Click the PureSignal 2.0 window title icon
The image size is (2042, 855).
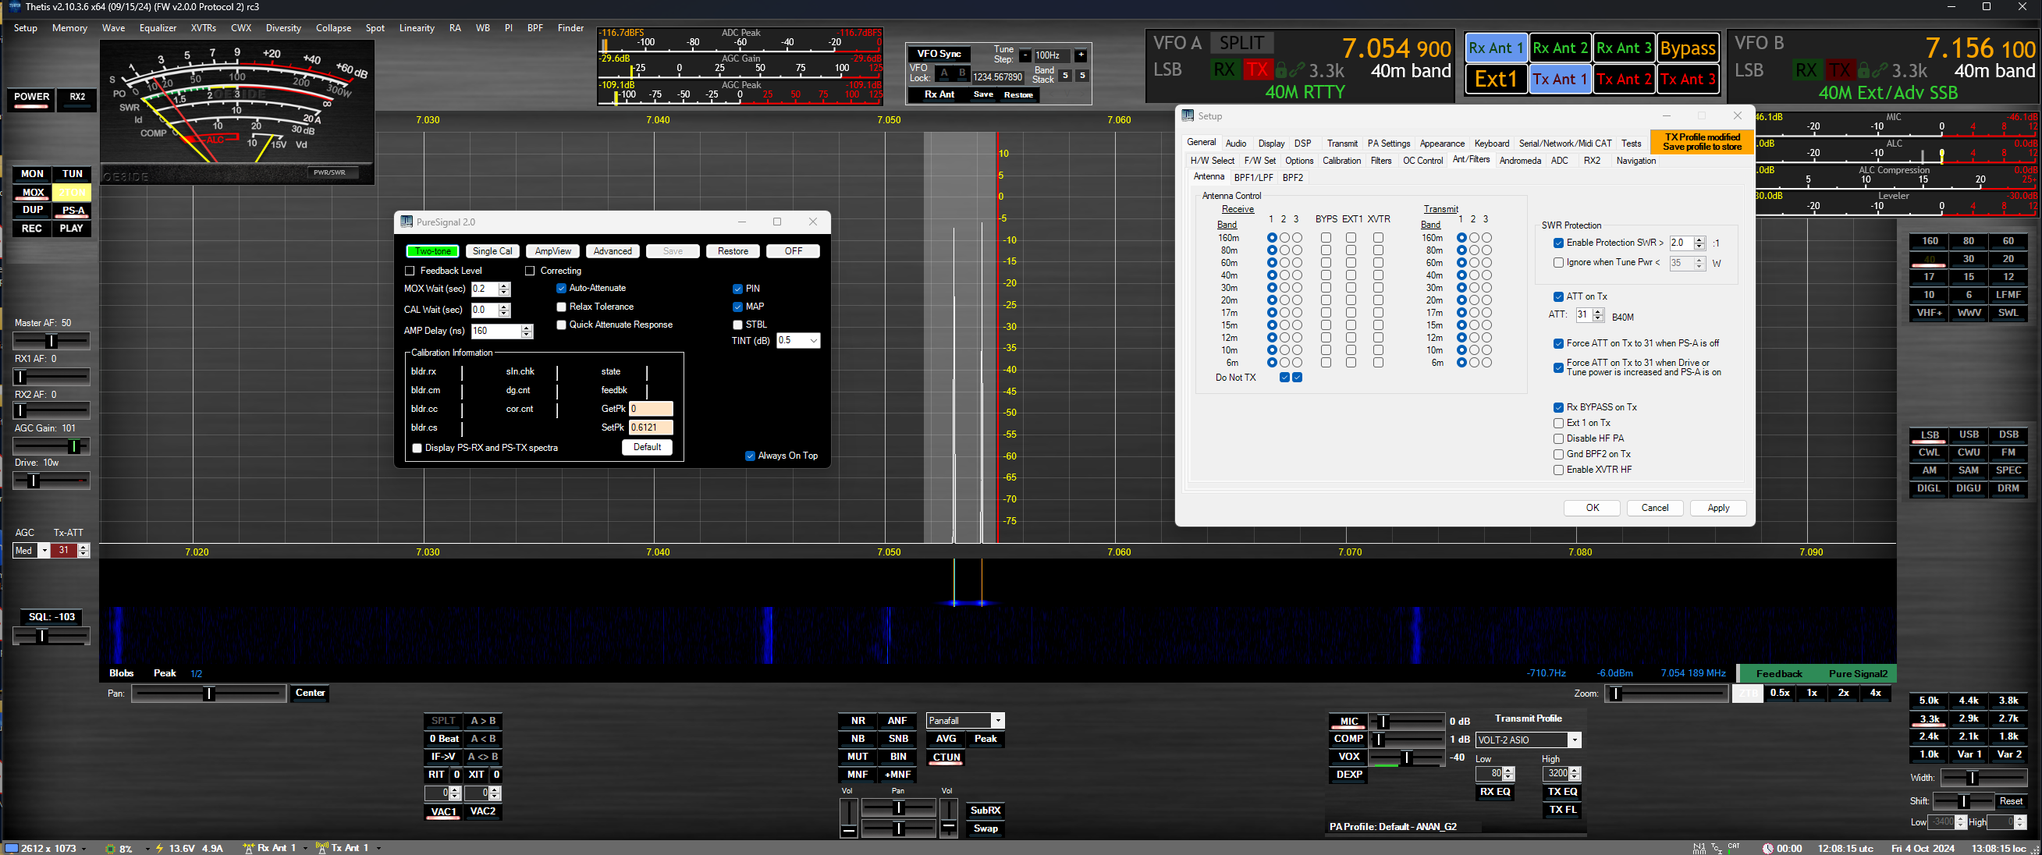[x=407, y=222]
